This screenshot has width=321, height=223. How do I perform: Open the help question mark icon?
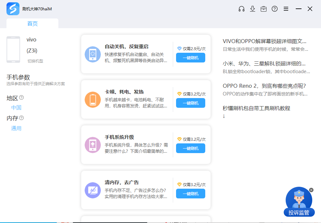(275, 9)
